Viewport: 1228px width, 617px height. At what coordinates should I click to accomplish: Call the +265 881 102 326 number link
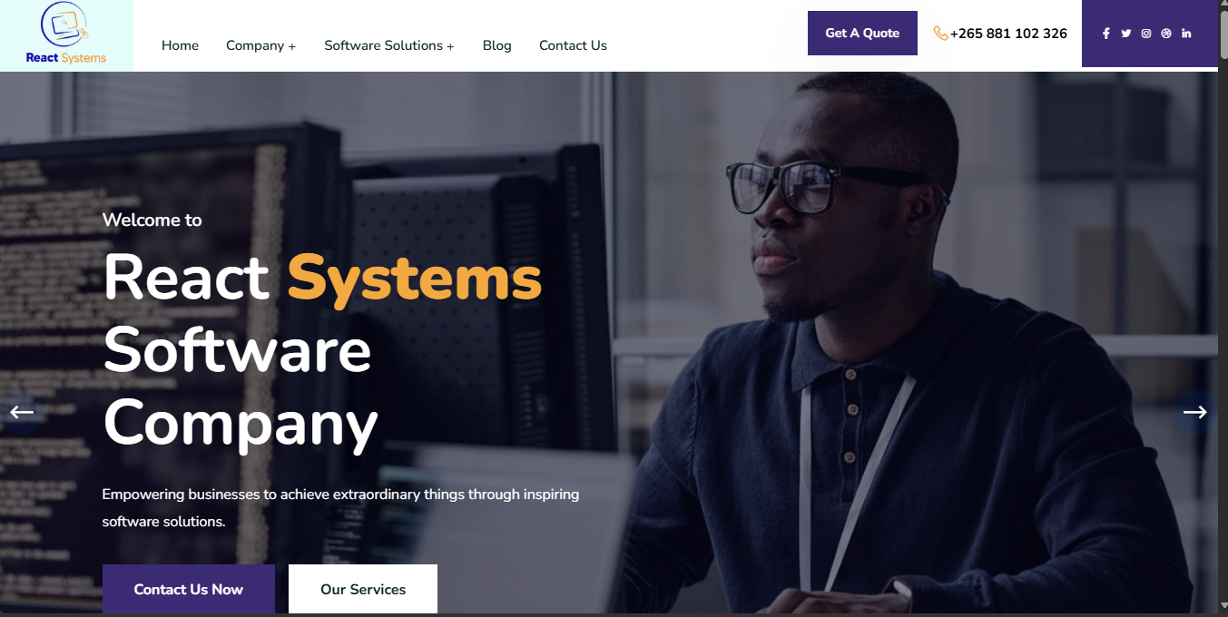pos(1008,34)
